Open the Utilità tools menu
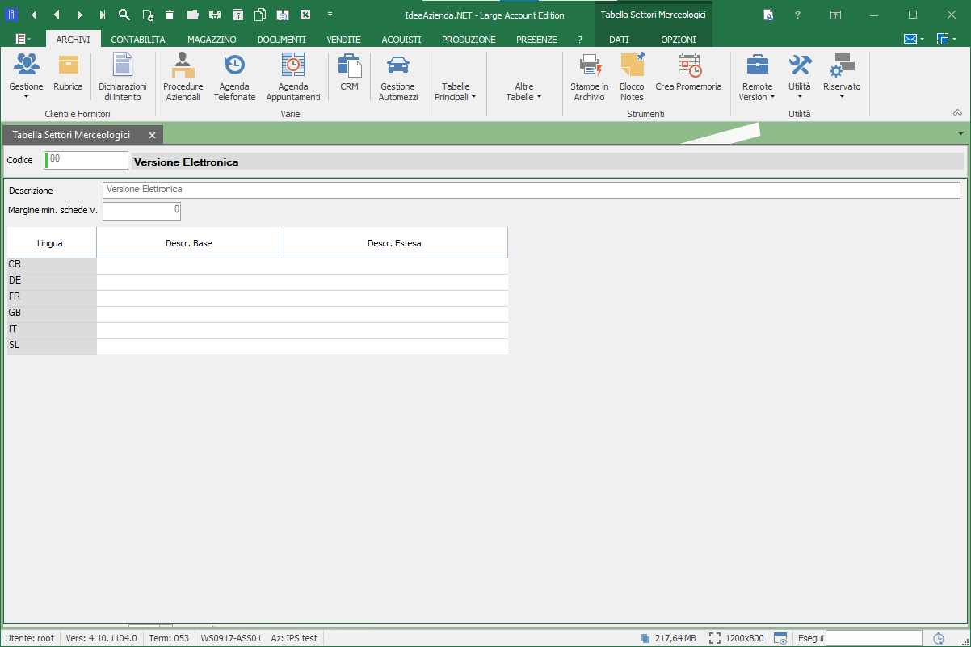The width and height of the screenshot is (971, 647). tap(800, 77)
